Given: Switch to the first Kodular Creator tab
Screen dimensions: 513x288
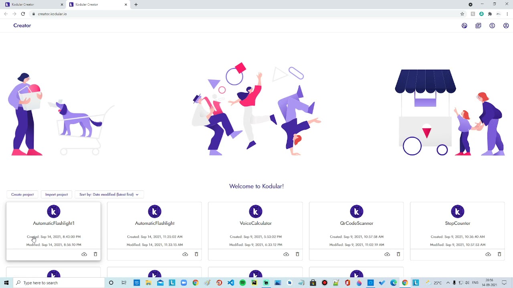Looking at the screenshot, I should tap(34, 4).
